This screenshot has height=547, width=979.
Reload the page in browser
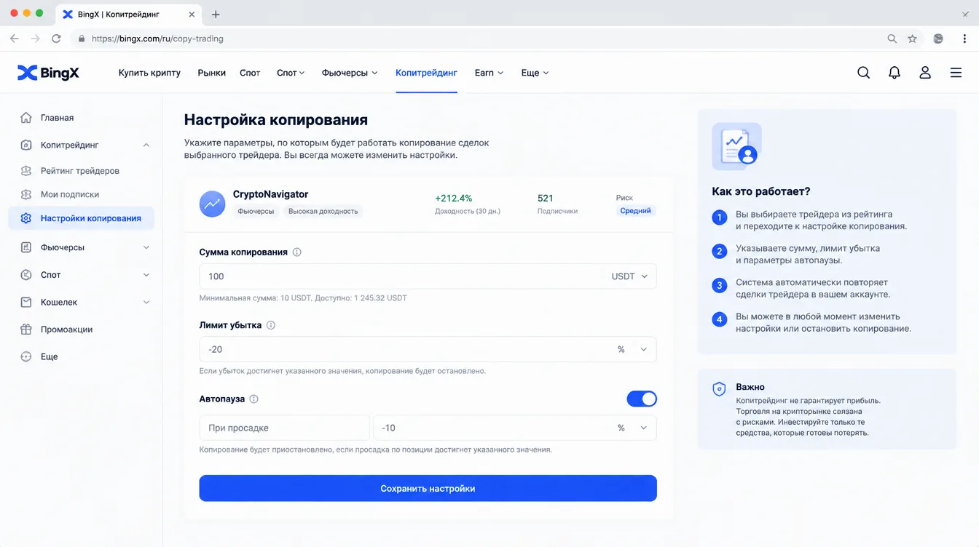click(56, 39)
